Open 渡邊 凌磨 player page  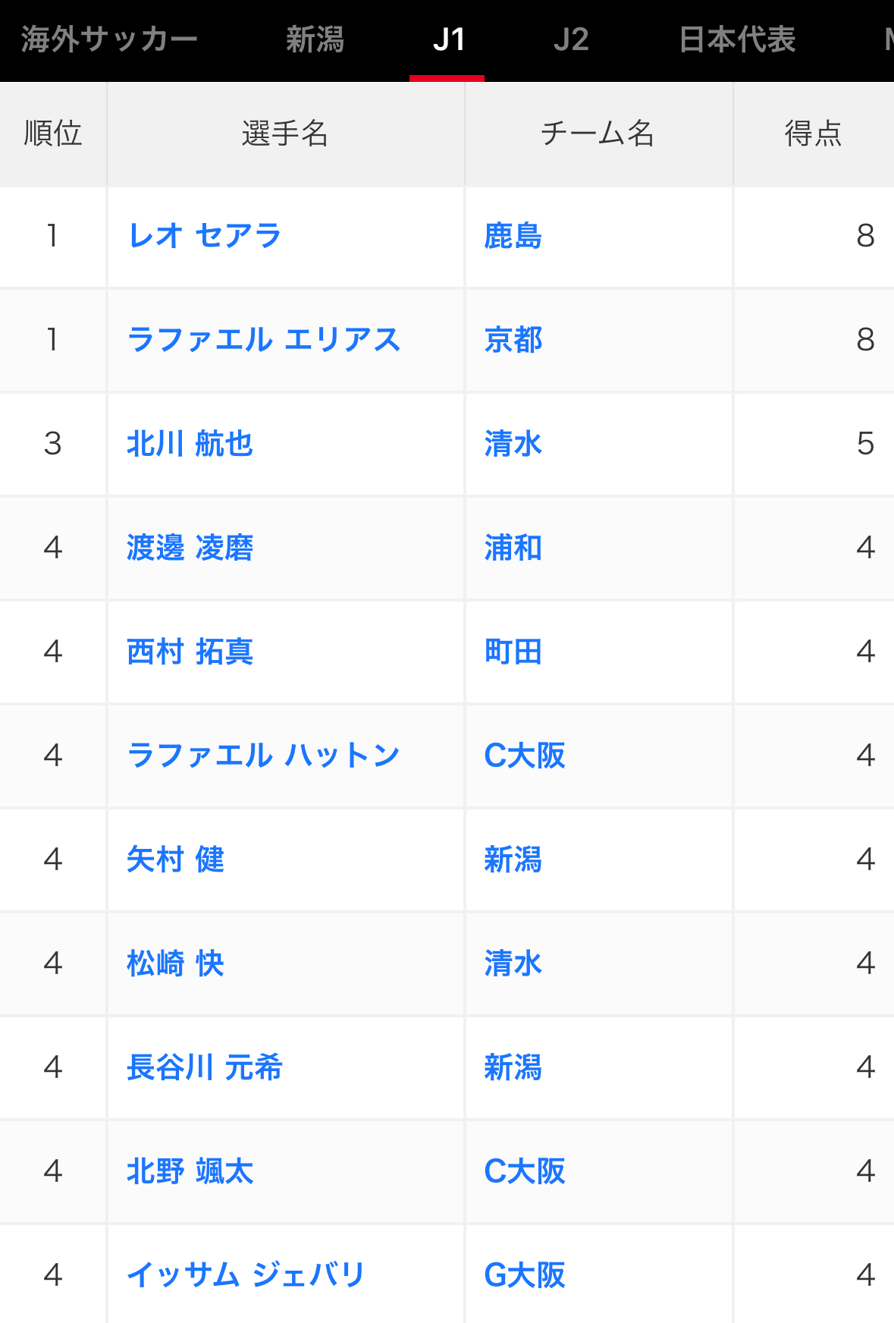pyautogui.click(x=190, y=548)
